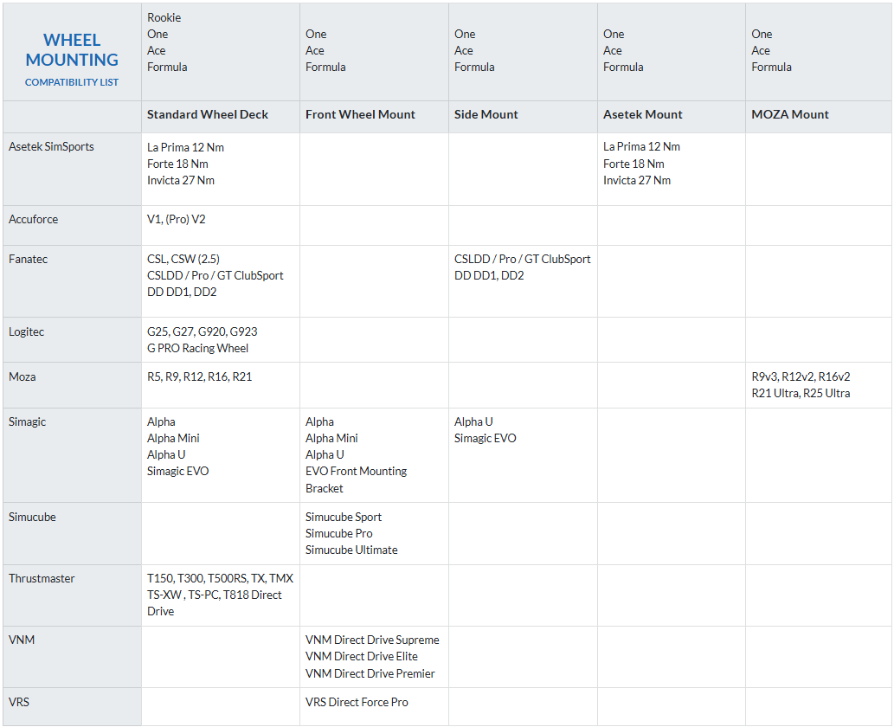Select the G PRO Racing Wheel entry
Image resolution: width=894 pixels, height=727 pixels.
coord(197,348)
